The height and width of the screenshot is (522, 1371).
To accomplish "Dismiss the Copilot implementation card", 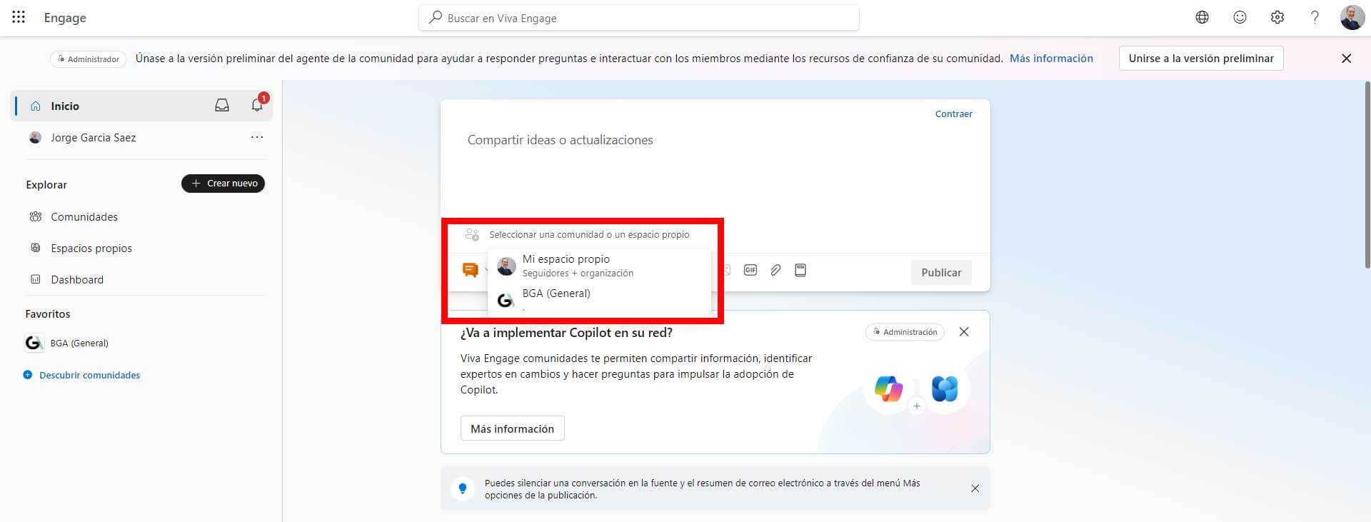I will click(x=964, y=332).
